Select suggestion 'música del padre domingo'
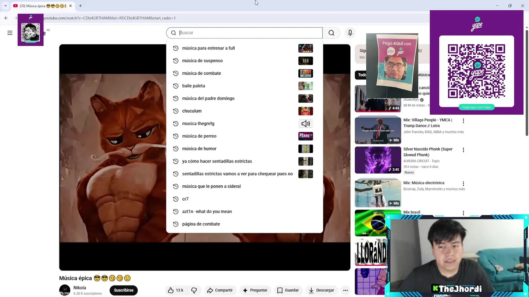The image size is (529, 297). click(x=244, y=99)
